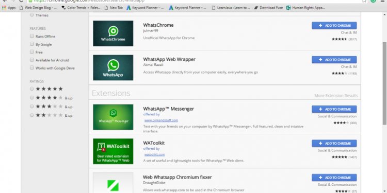387x193 pixels.
Task: Click the Akmal Razali developer name
Action: 153,65
